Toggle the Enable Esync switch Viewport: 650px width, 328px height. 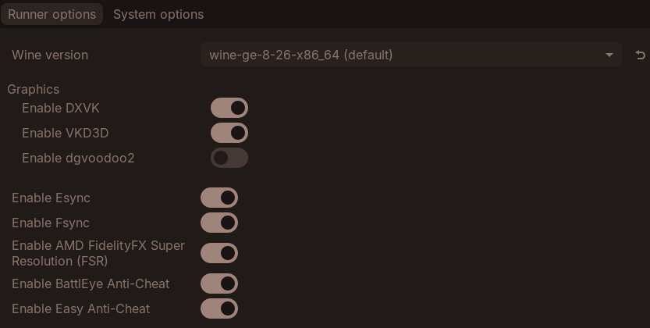(219, 198)
